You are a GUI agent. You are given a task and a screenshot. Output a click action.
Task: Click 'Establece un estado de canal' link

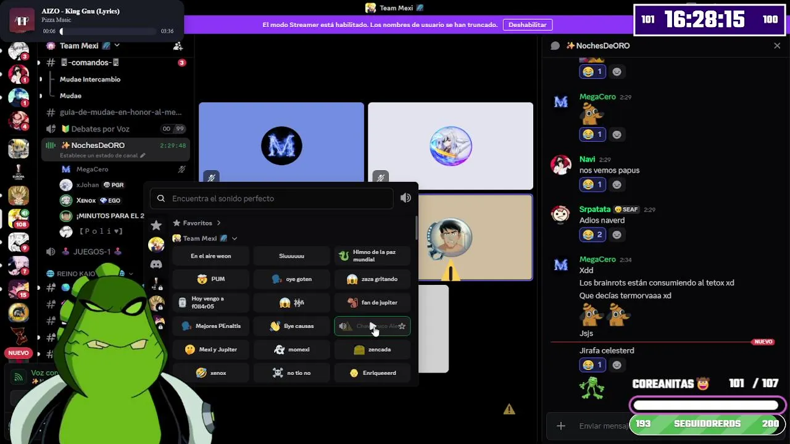coord(99,155)
